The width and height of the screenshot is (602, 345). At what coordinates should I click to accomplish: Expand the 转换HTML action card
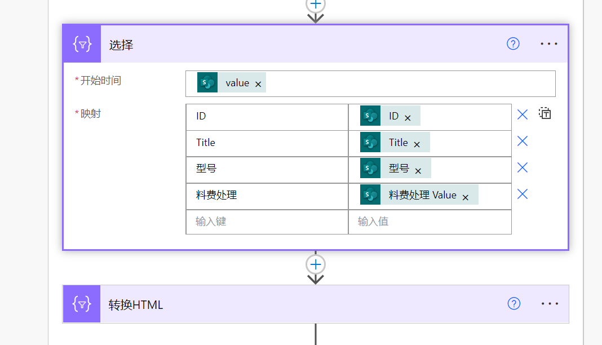coord(282,304)
